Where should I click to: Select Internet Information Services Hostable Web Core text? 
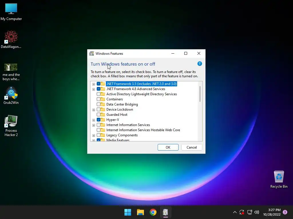143,130
